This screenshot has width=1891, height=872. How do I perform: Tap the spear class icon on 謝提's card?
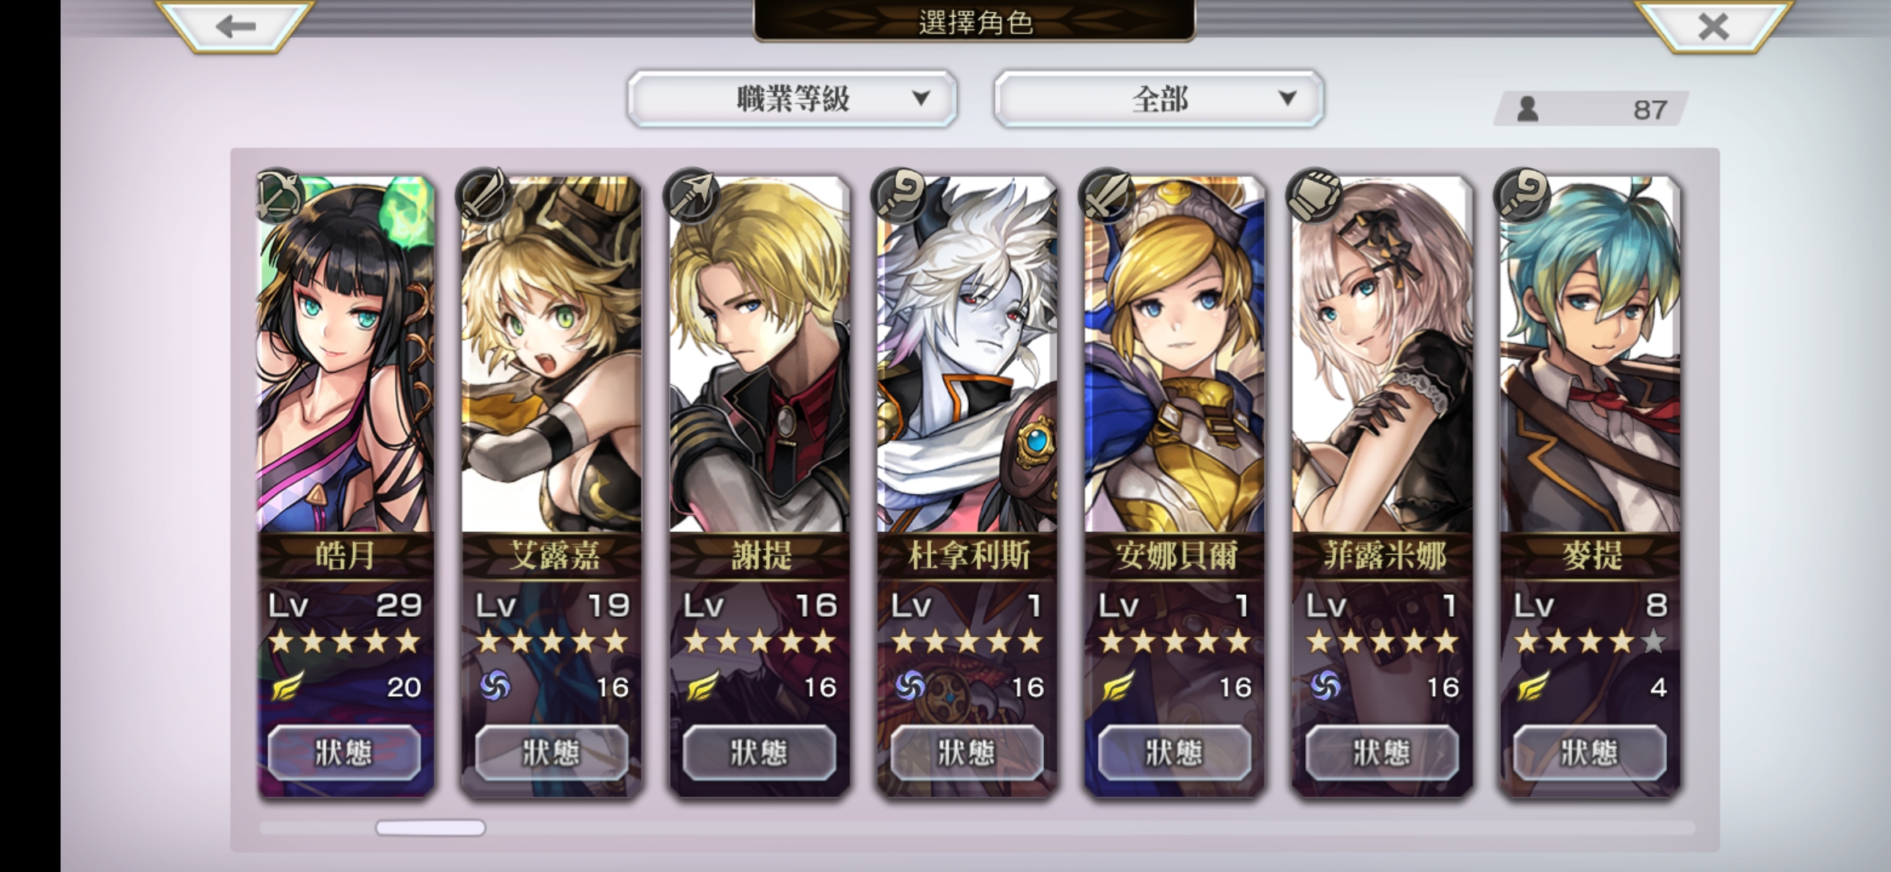(691, 195)
